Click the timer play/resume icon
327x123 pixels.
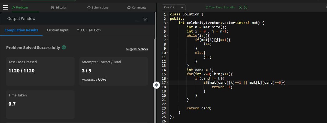[x=241, y=7]
